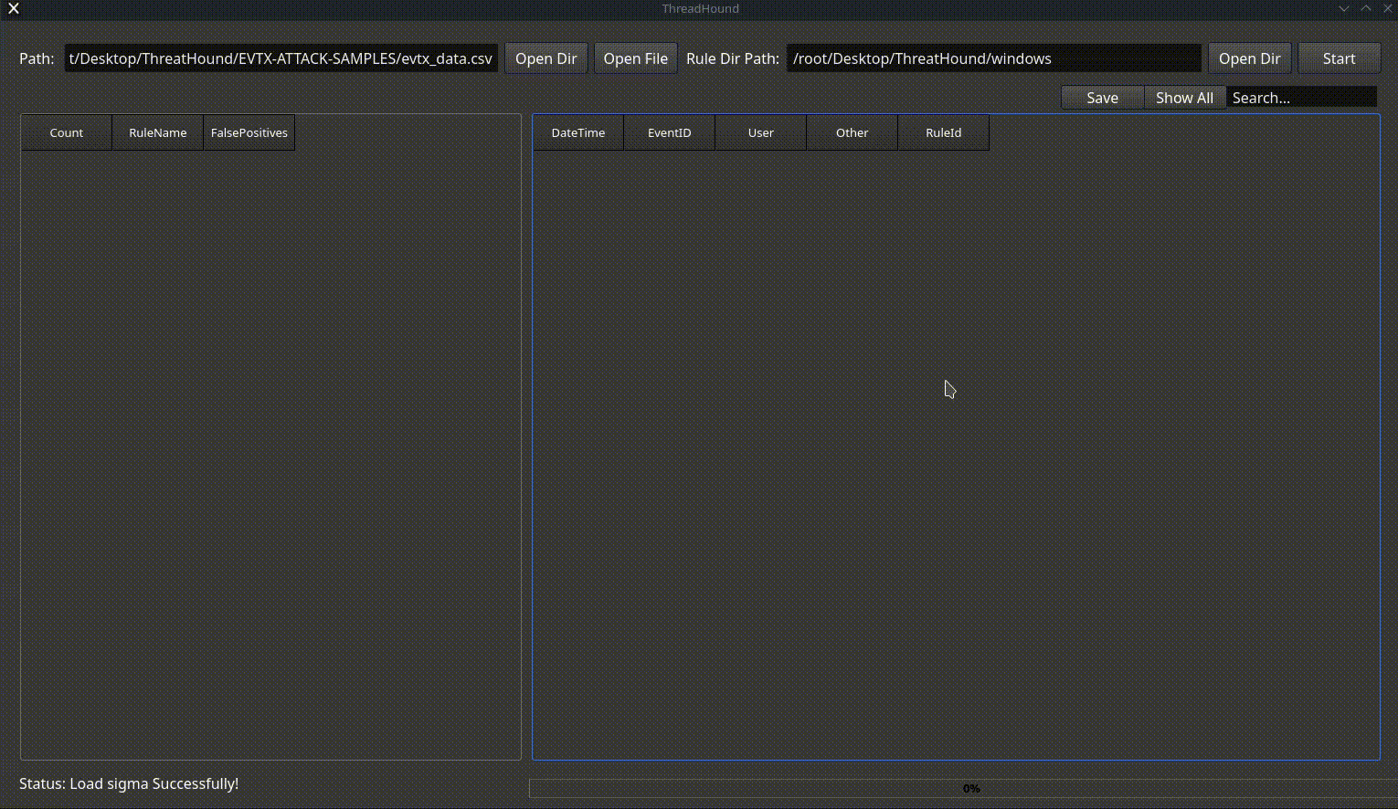Select the User column header
Viewport: 1398px width, 809px height.
tap(761, 132)
